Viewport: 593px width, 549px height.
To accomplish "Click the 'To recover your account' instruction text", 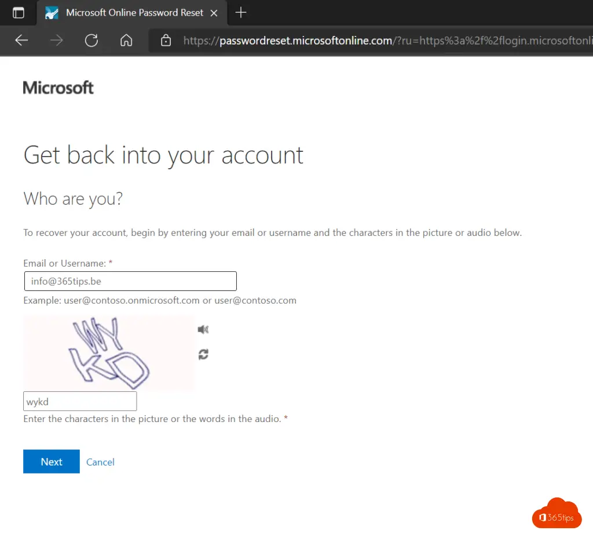I will pyautogui.click(x=272, y=233).
